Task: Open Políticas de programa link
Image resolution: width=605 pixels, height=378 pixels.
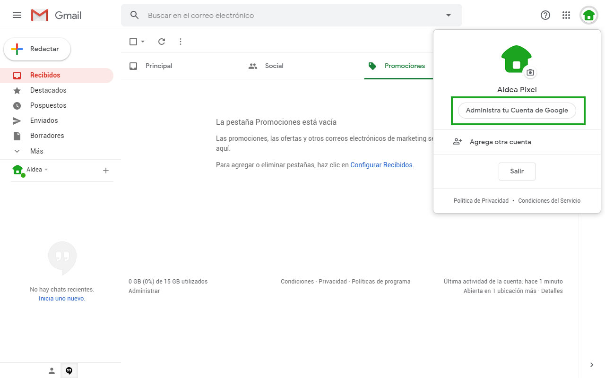Action: click(x=381, y=282)
